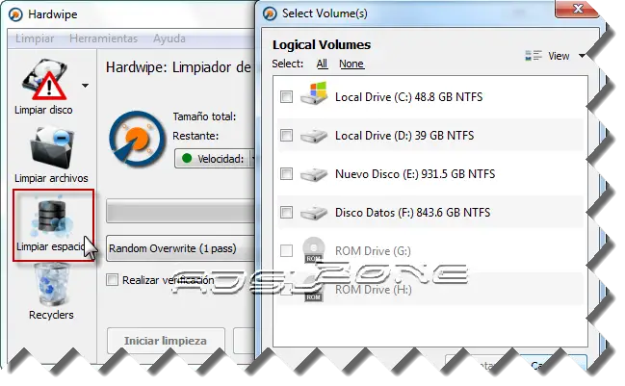The width and height of the screenshot is (625, 386).
Task: Expand the arrow beside Limpiar disco
Action: pyautogui.click(x=85, y=86)
